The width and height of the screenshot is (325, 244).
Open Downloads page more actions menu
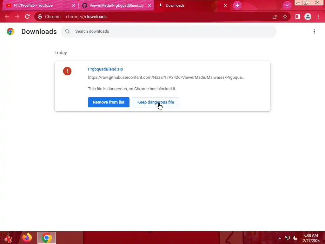314,31
